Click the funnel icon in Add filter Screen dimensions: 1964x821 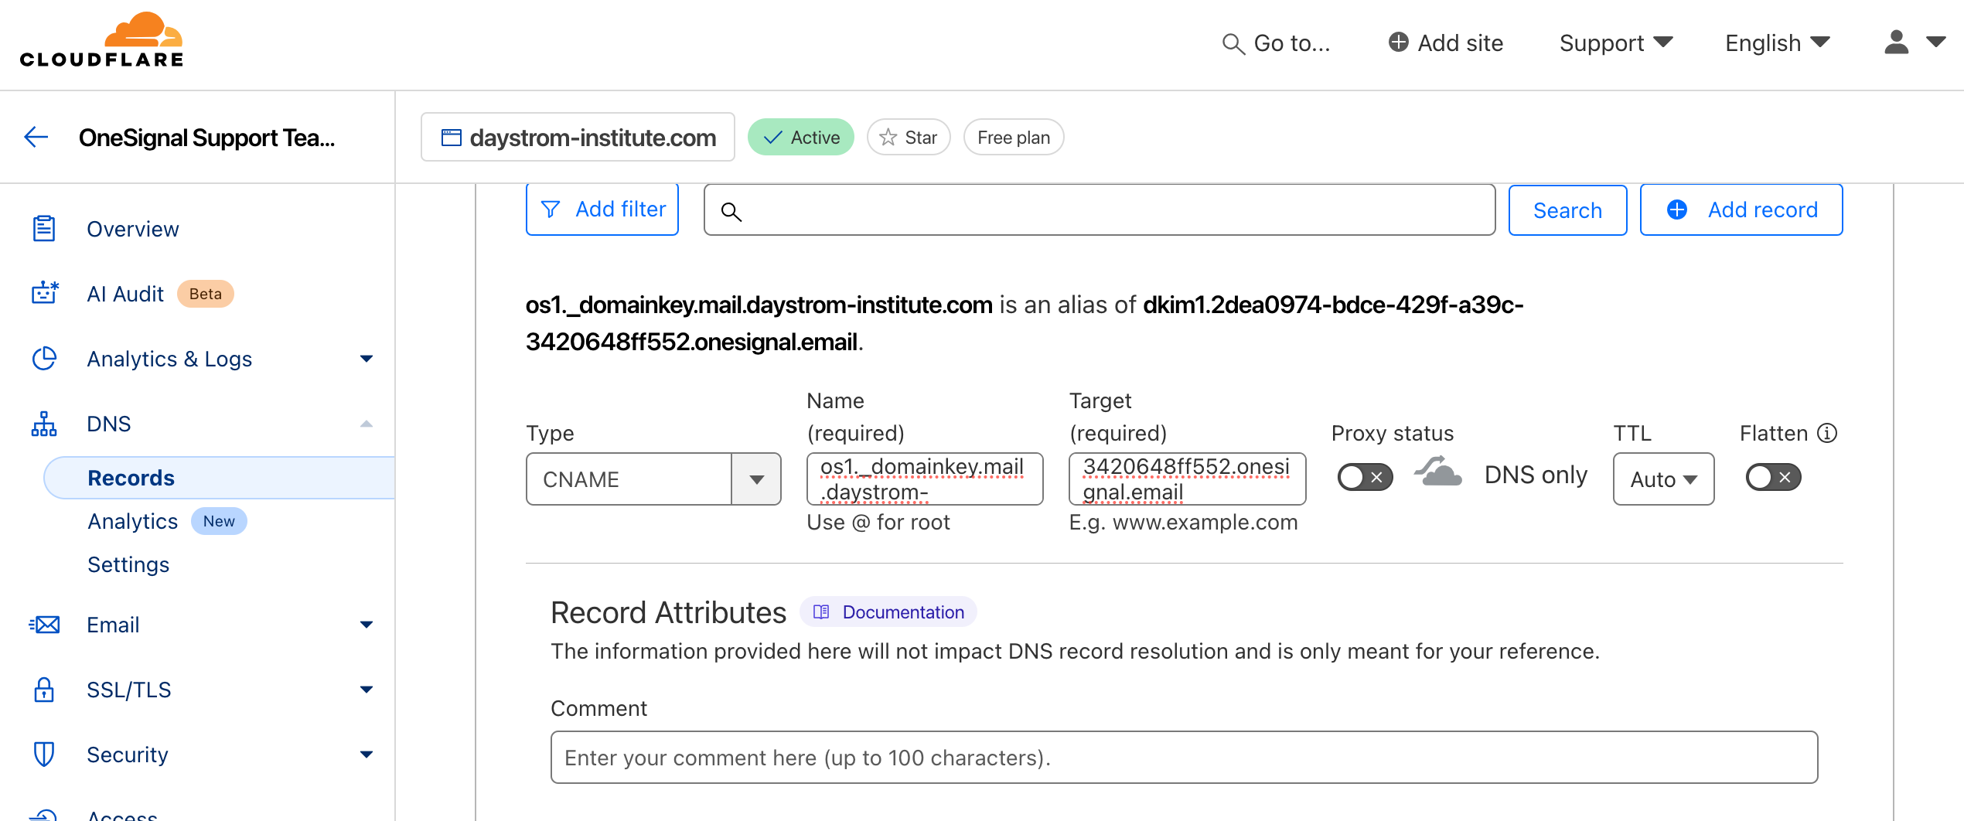(551, 210)
